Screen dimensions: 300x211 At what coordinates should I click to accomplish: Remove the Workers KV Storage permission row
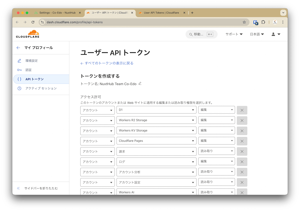coord(242,131)
